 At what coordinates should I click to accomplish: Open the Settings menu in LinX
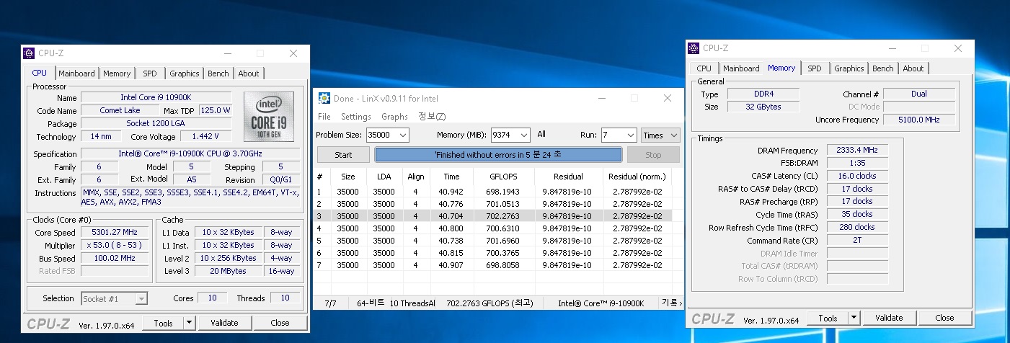coord(356,116)
